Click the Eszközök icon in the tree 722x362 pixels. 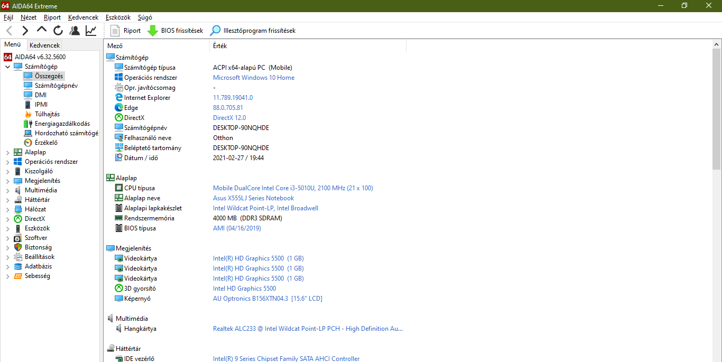click(18, 228)
